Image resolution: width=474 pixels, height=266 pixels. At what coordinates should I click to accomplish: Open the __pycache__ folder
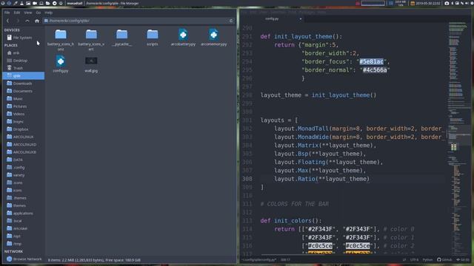tap(121, 38)
